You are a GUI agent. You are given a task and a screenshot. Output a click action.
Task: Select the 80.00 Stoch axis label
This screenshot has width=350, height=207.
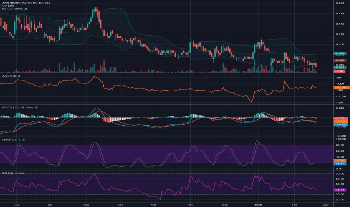click(x=340, y=145)
